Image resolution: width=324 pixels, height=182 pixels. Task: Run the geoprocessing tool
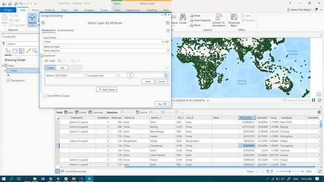[162, 104]
